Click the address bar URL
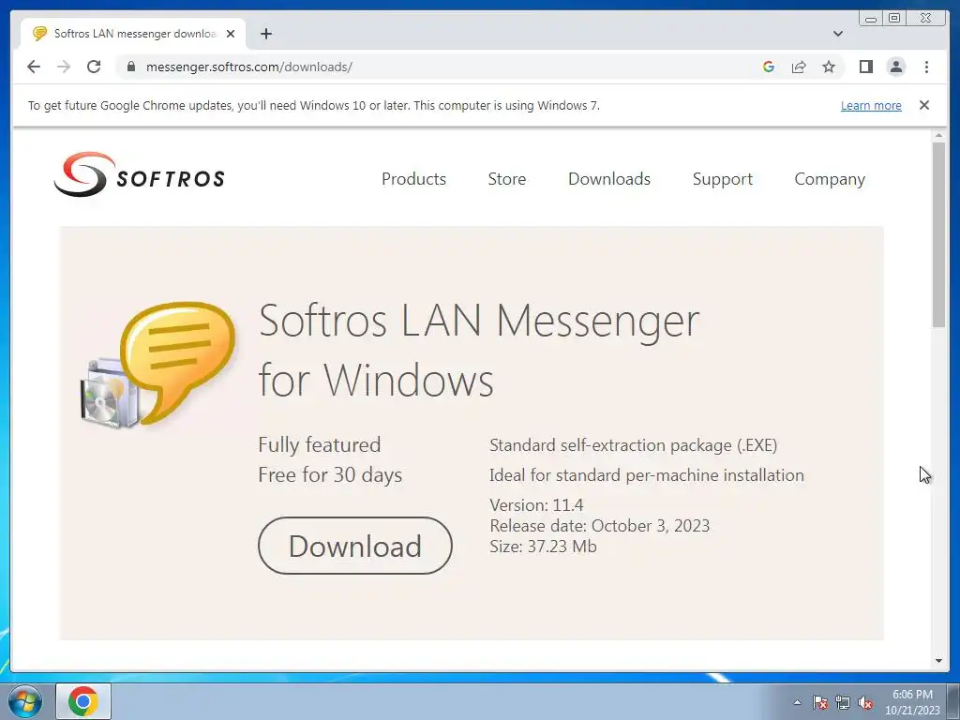This screenshot has width=960, height=720. [248, 67]
